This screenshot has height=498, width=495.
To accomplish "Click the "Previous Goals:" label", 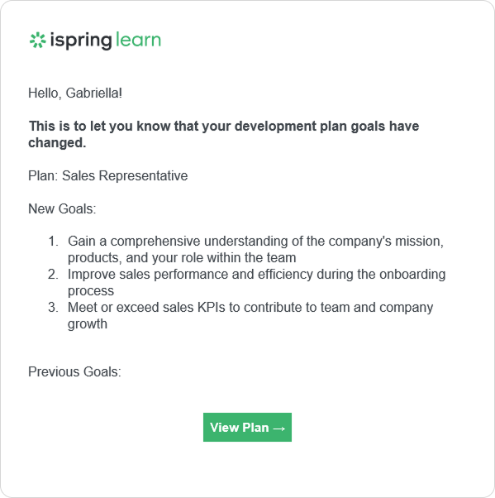I will (x=74, y=371).
